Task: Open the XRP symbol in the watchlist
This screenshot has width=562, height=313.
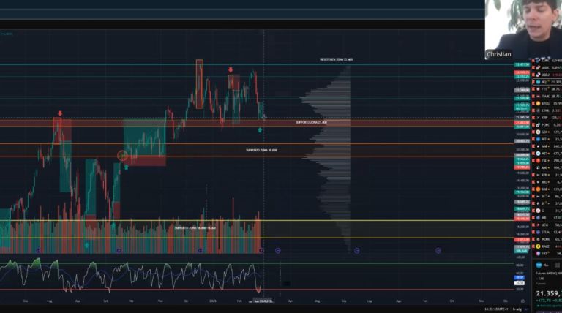Action: pos(546,118)
